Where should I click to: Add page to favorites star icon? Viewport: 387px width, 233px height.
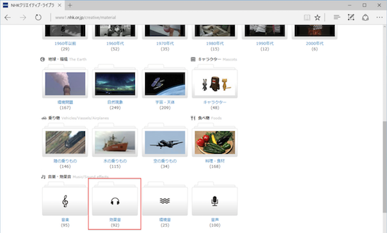tap(317, 17)
